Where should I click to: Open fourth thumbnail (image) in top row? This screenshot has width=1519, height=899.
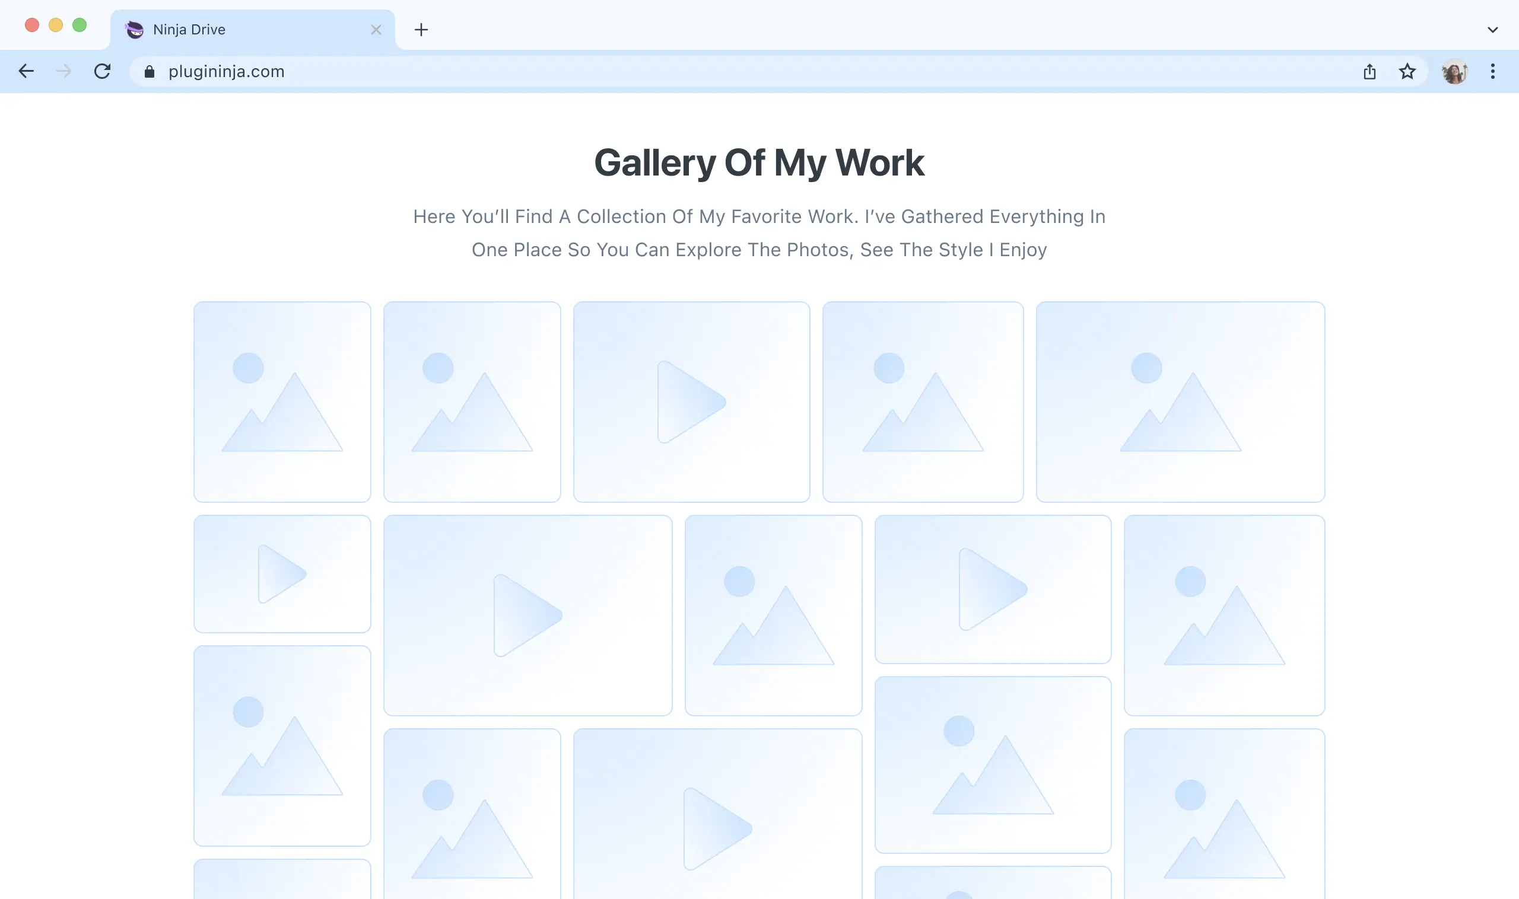(x=923, y=401)
